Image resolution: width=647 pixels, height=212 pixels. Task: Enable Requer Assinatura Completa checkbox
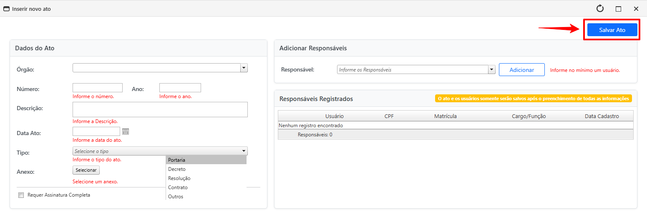[21, 195]
